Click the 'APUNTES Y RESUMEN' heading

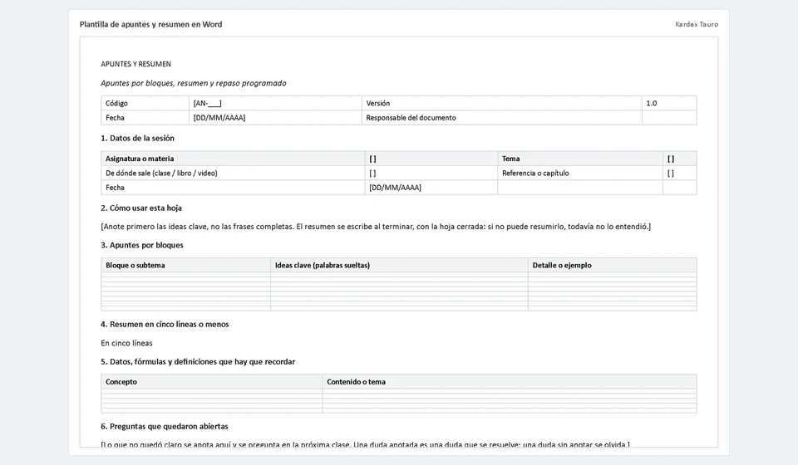[x=135, y=64]
